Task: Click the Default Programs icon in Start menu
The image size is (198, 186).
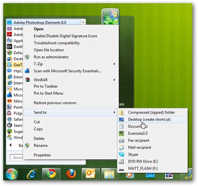Action: 9,53
